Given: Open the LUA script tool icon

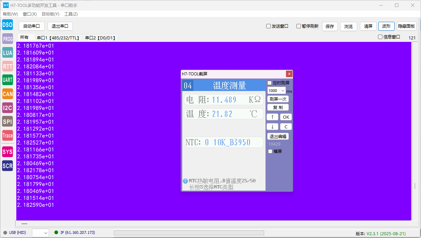Looking at the screenshot, I should click(7, 53).
